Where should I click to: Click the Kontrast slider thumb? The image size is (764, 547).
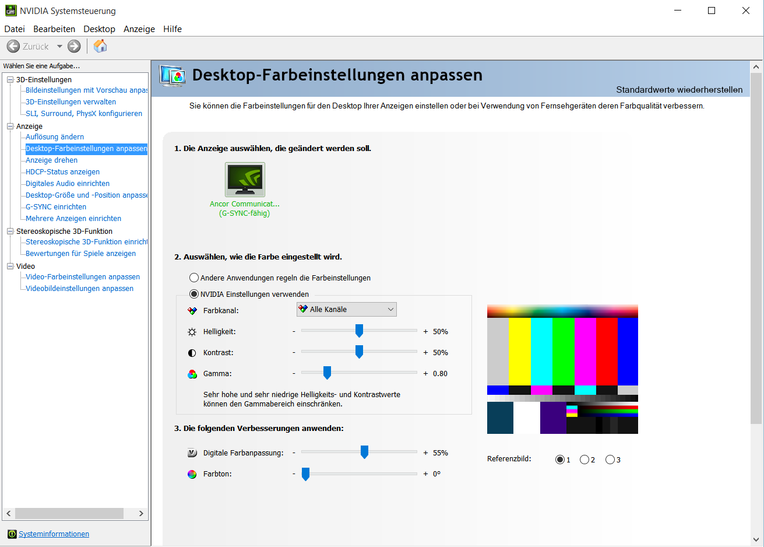click(359, 352)
